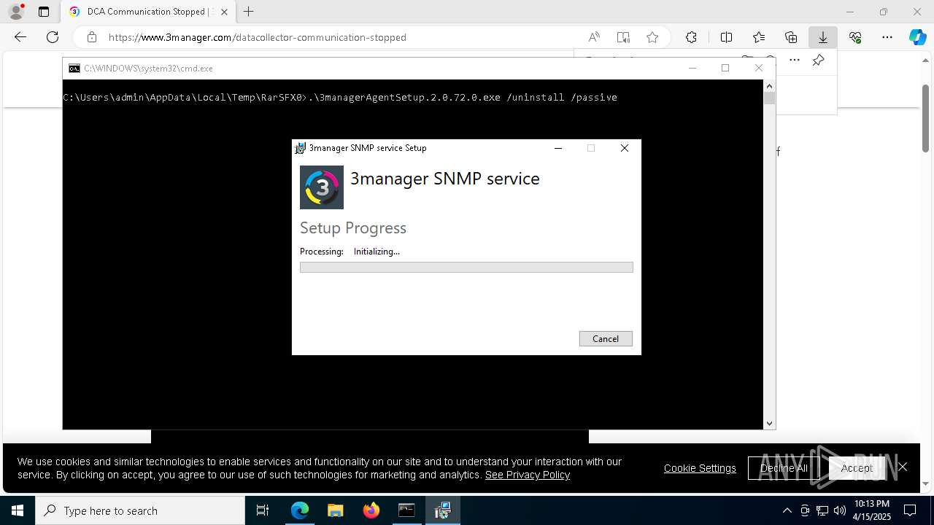The height and width of the screenshot is (525, 934).
Task: Close the 3manager SNMP service Setup dialog
Action: (625, 148)
